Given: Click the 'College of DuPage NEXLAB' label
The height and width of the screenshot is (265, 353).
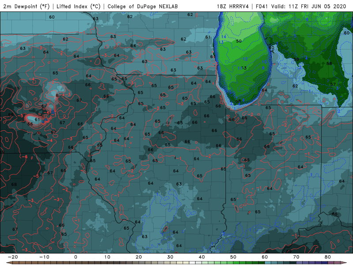Looking at the screenshot, I should [x=143, y=6].
